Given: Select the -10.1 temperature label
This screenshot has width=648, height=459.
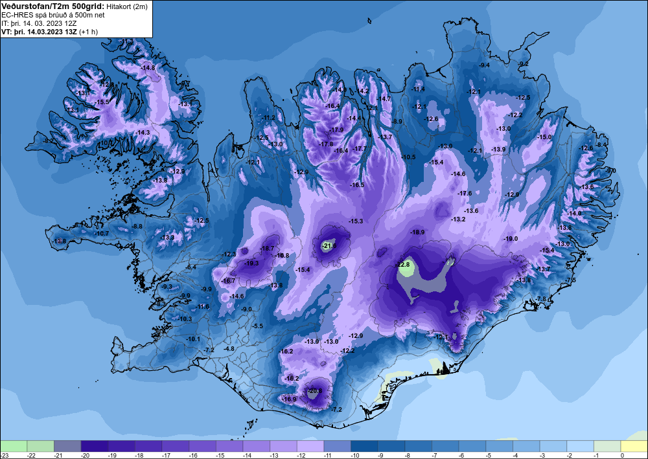Looking at the screenshot, I should 193,339.
